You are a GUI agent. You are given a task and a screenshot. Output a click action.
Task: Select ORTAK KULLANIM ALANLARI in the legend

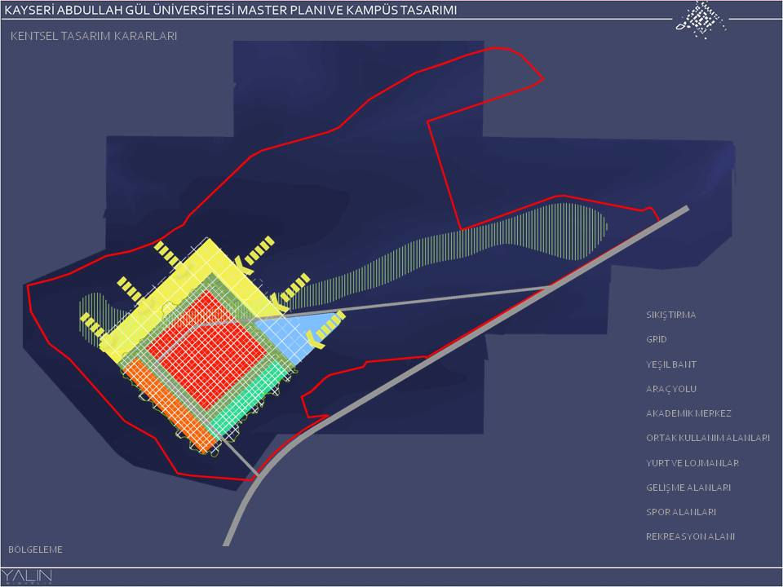click(707, 438)
